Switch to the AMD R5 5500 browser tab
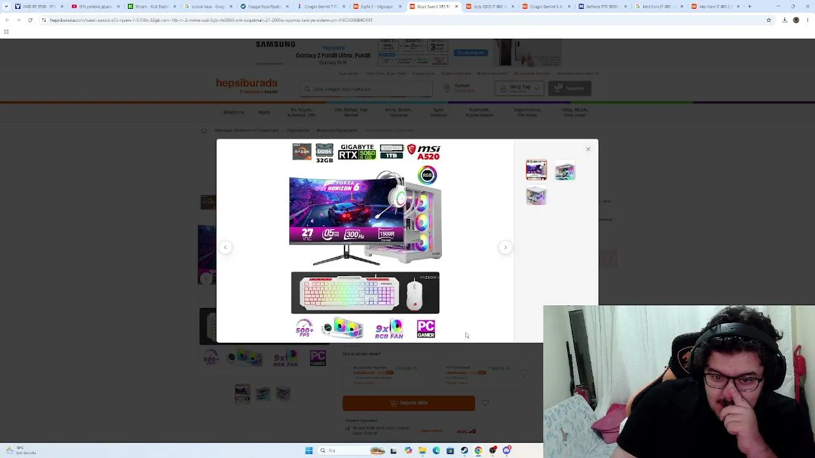Screen dimensions: 815x458 38,6
